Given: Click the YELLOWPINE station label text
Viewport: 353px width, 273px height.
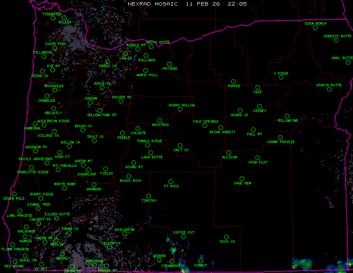Looking at the screenshot, I should pos(287,121).
